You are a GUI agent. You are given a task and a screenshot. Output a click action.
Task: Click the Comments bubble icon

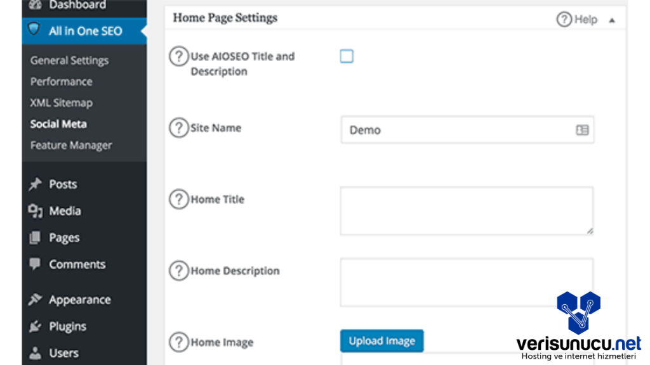(36, 264)
